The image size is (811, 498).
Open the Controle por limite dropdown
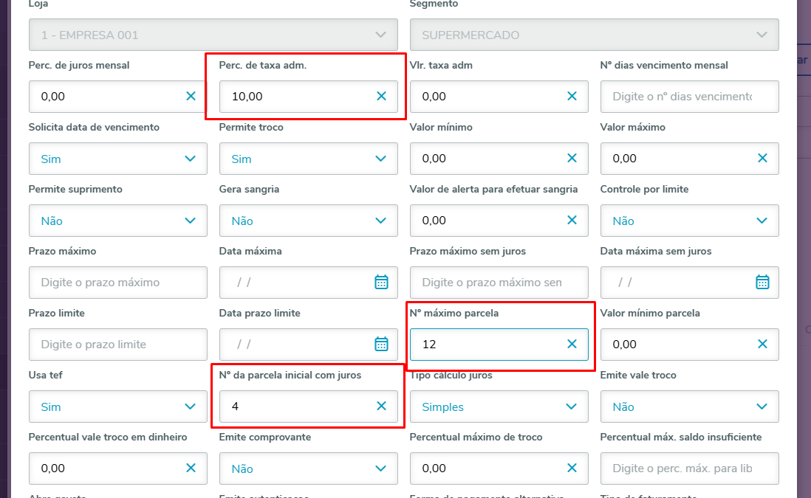pos(762,221)
